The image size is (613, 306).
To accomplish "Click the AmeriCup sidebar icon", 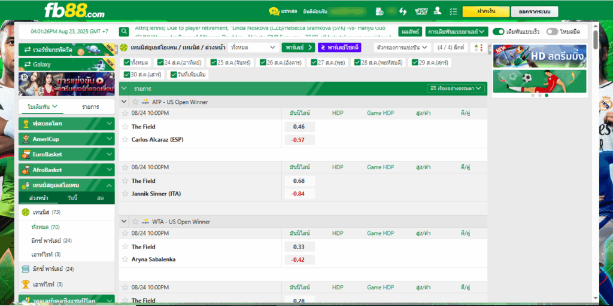I will pos(26,139).
